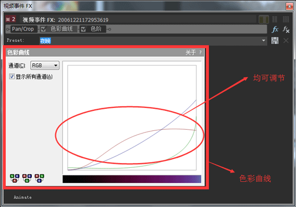Open the RGB channel dropdown
The width and height of the screenshot is (296, 207).
pyautogui.click(x=45, y=65)
